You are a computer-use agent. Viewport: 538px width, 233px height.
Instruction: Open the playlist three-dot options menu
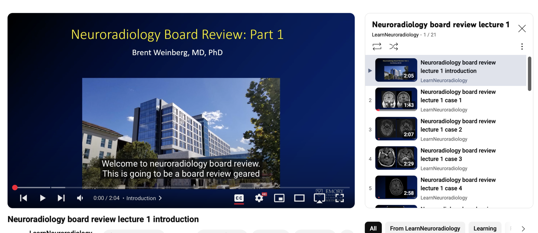pos(522,47)
